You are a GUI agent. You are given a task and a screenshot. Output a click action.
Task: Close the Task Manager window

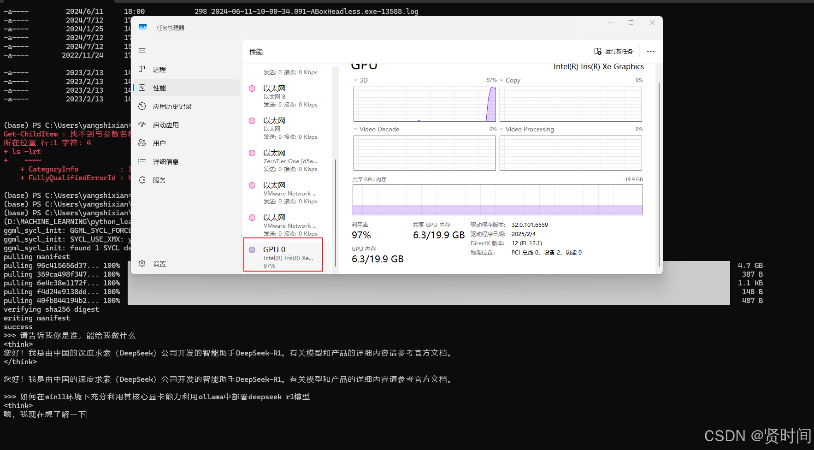pyautogui.click(x=652, y=23)
